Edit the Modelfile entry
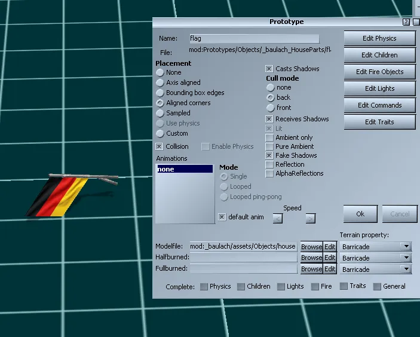This screenshot has width=420, height=337. click(330, 246)
